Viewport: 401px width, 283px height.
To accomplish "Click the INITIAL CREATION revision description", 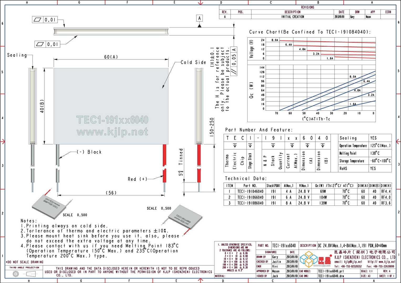I will 293,17.
